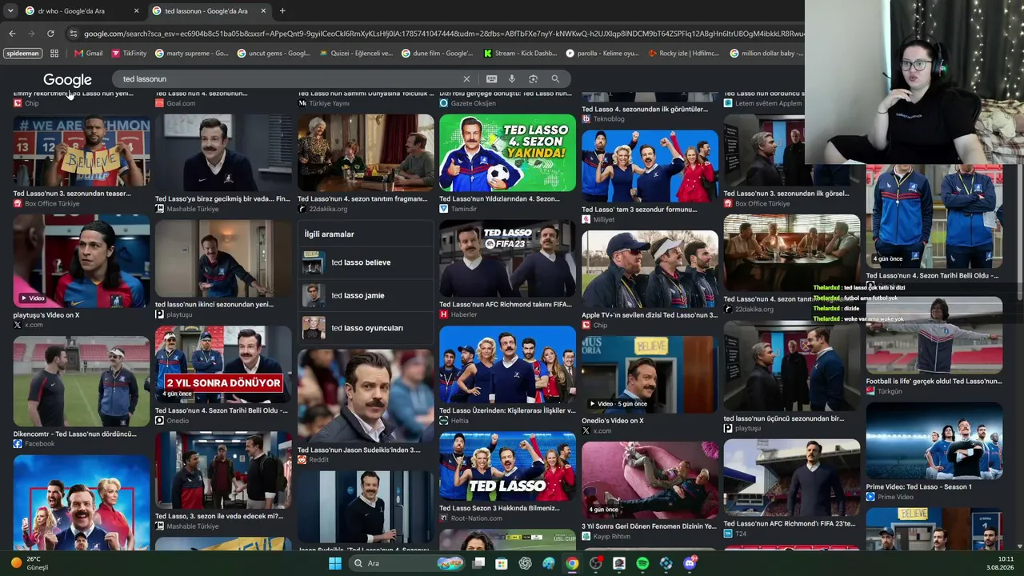
Task: Open the 'TED LASSO FIFA 23' image
Action: pyautogui.click(x=507, y=258)
